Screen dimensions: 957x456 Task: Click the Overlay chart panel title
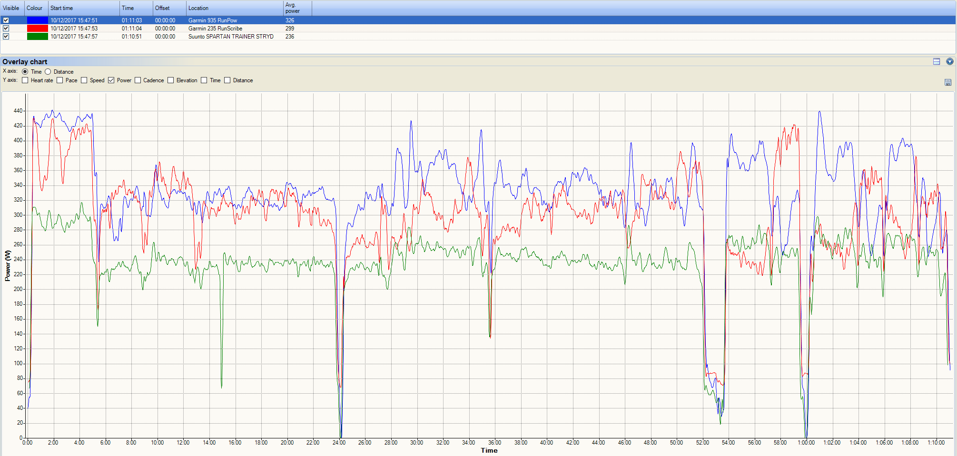coord(25,62)
